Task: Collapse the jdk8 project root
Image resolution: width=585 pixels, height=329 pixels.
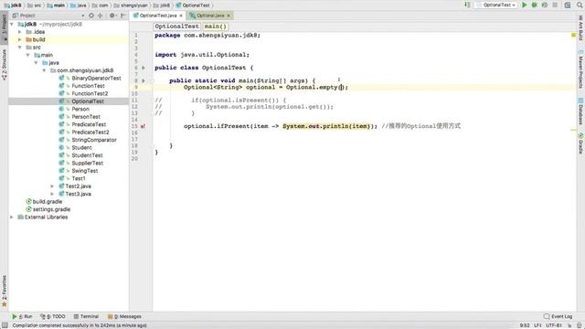Action: coord(12,24)
